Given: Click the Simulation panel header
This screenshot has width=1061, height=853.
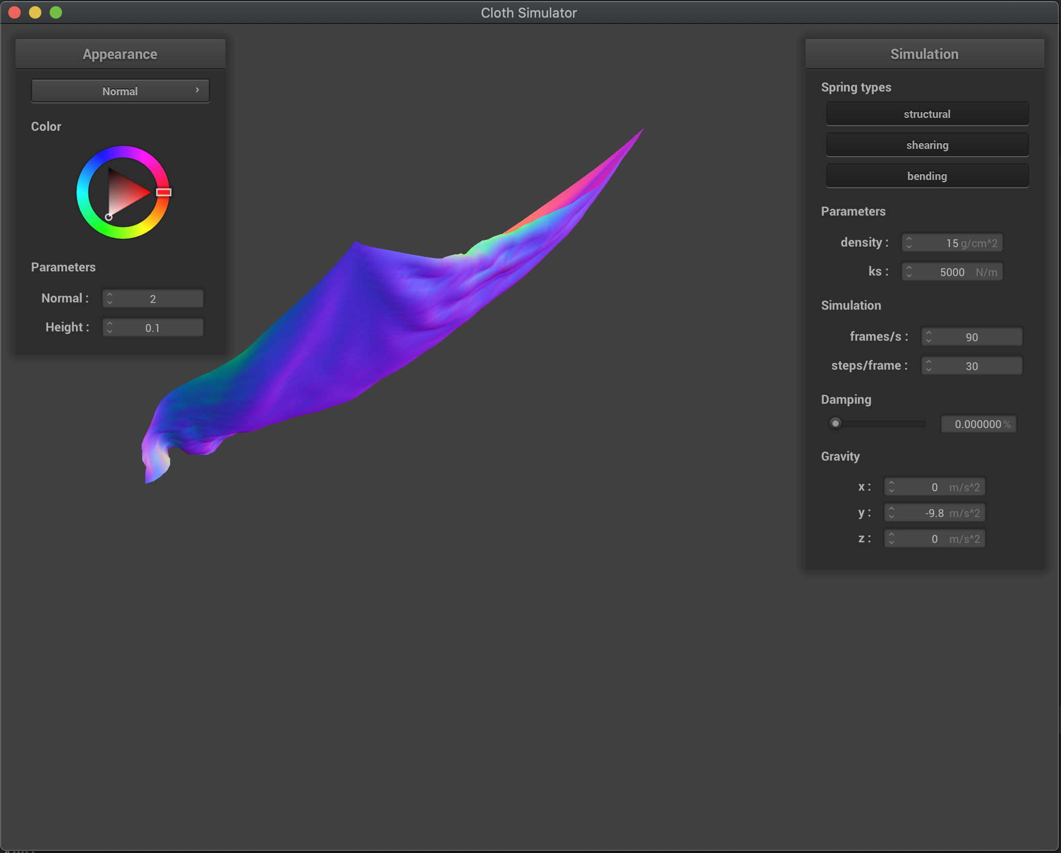Looking at the screenshot, I should [924, 54].
